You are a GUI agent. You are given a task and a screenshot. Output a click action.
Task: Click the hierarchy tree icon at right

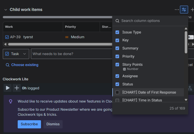pos(190,88)
